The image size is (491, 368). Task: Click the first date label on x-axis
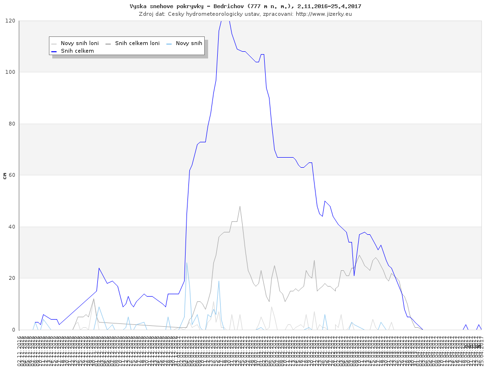coord(20,352)
